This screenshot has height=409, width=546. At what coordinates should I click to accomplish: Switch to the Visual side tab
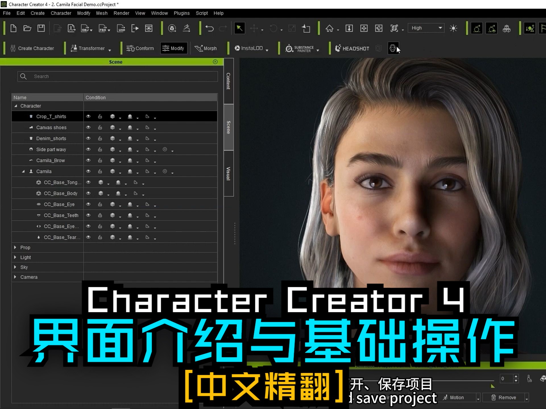pos(228,174)
